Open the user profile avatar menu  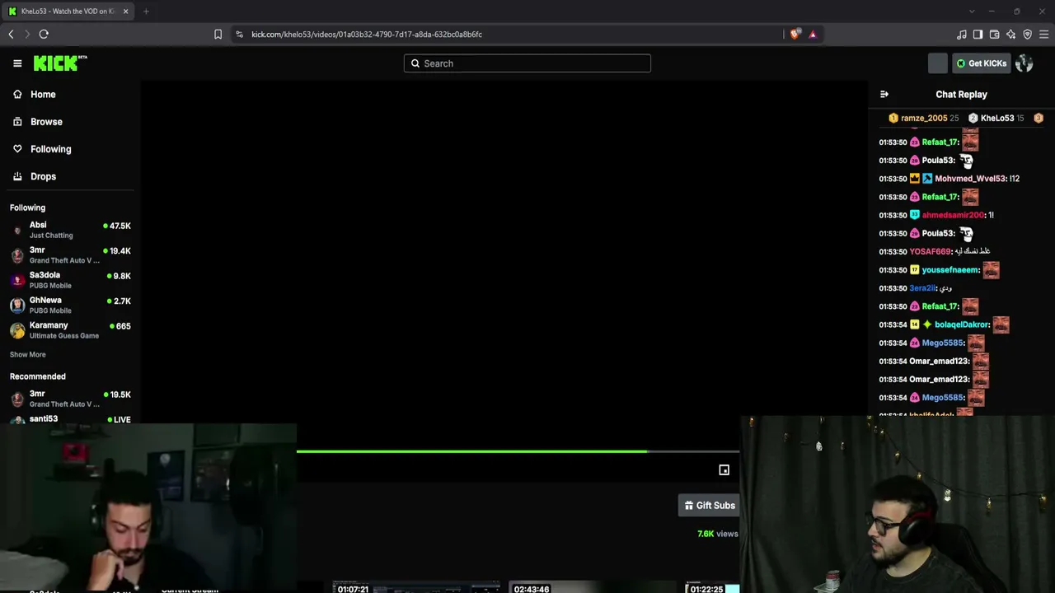click(1025, 63)
